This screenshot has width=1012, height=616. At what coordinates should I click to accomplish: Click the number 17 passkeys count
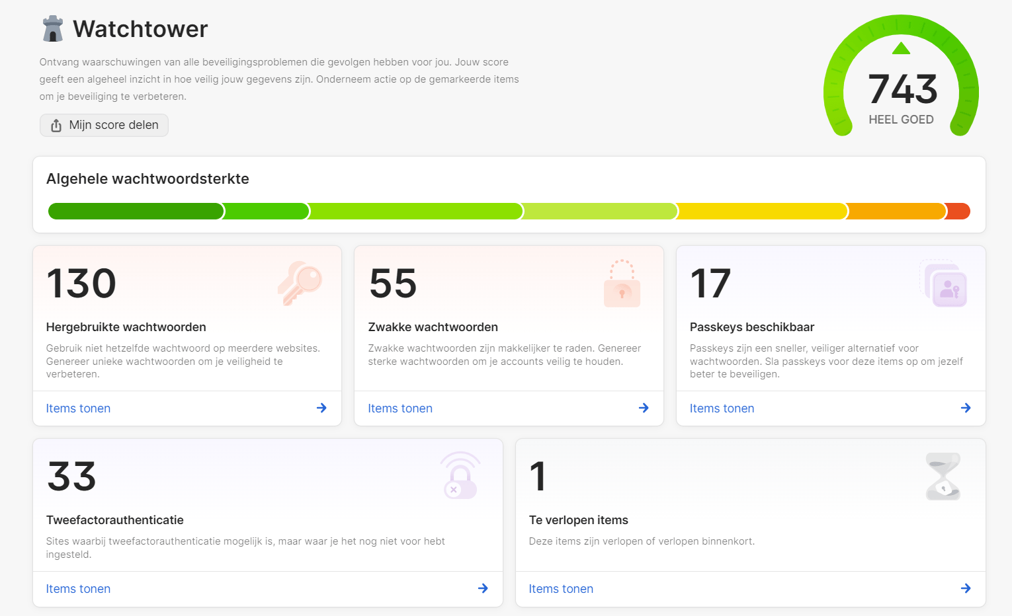tap(710, 284)
